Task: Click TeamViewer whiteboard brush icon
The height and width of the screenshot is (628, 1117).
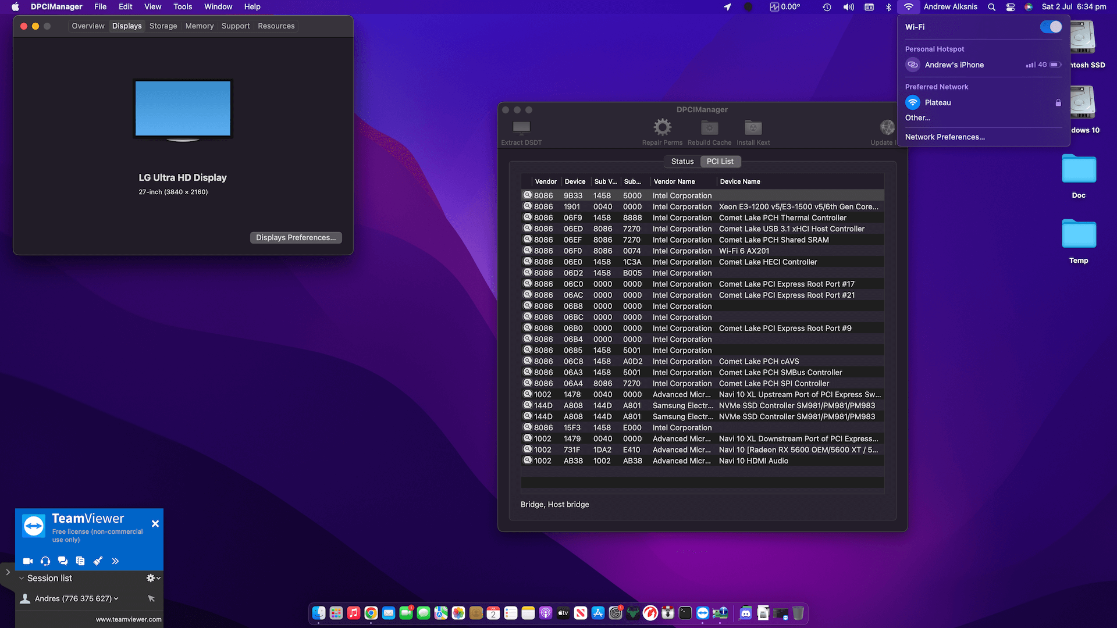Action: 98,561
